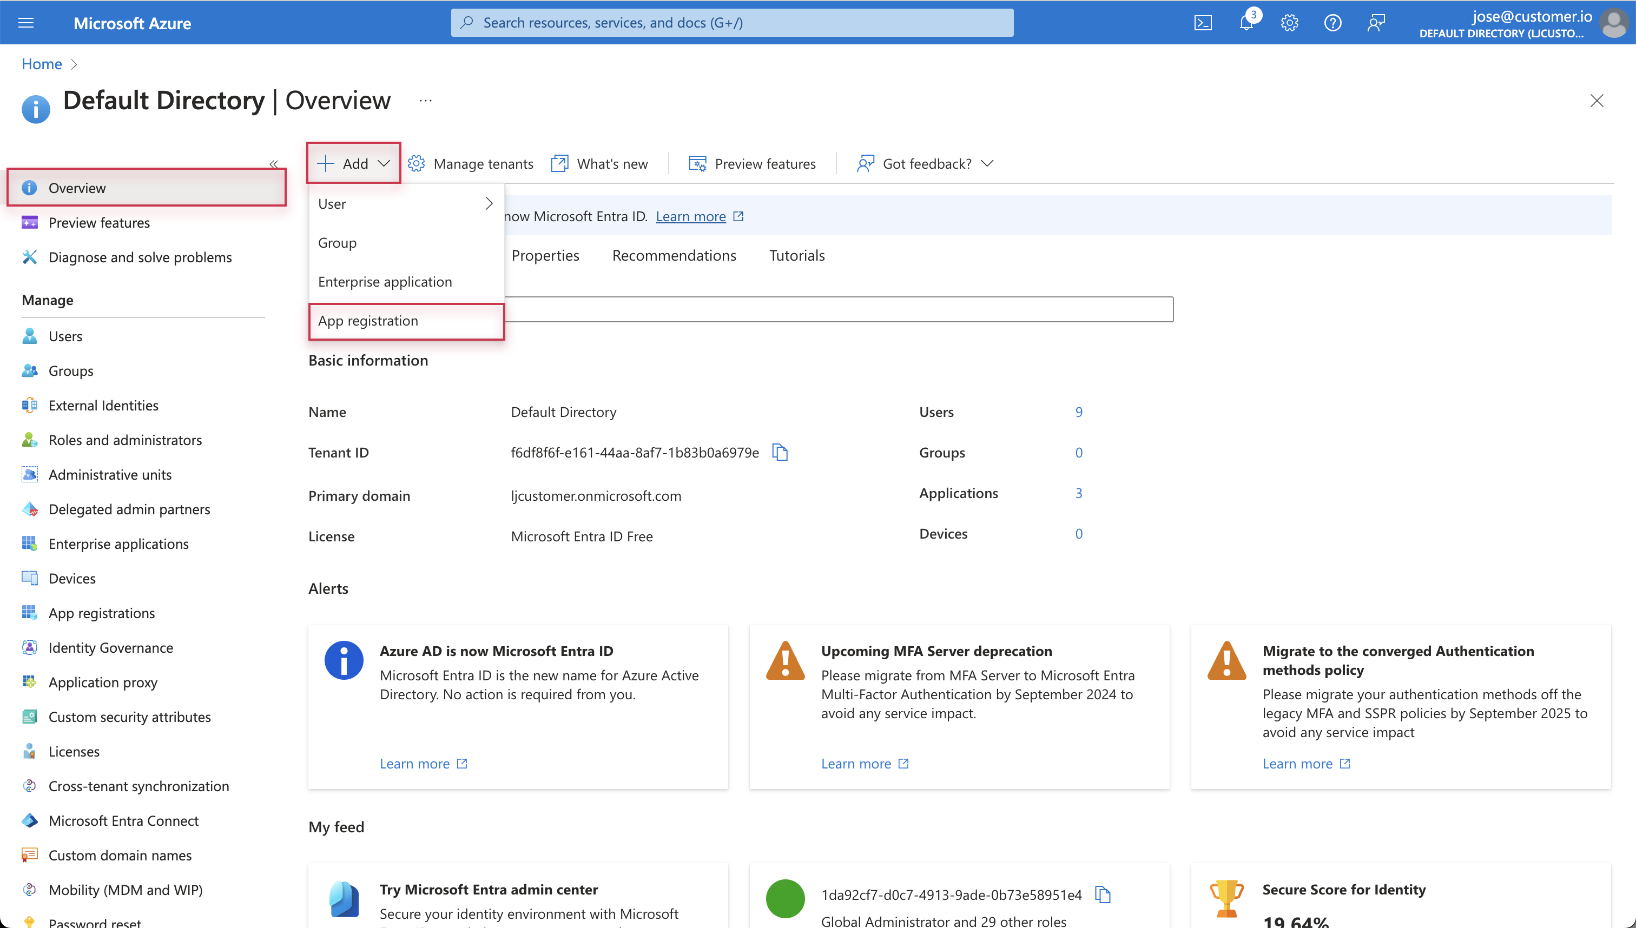Click the top search resources field
1636x928 pixels.
click(x=732, y=23)
